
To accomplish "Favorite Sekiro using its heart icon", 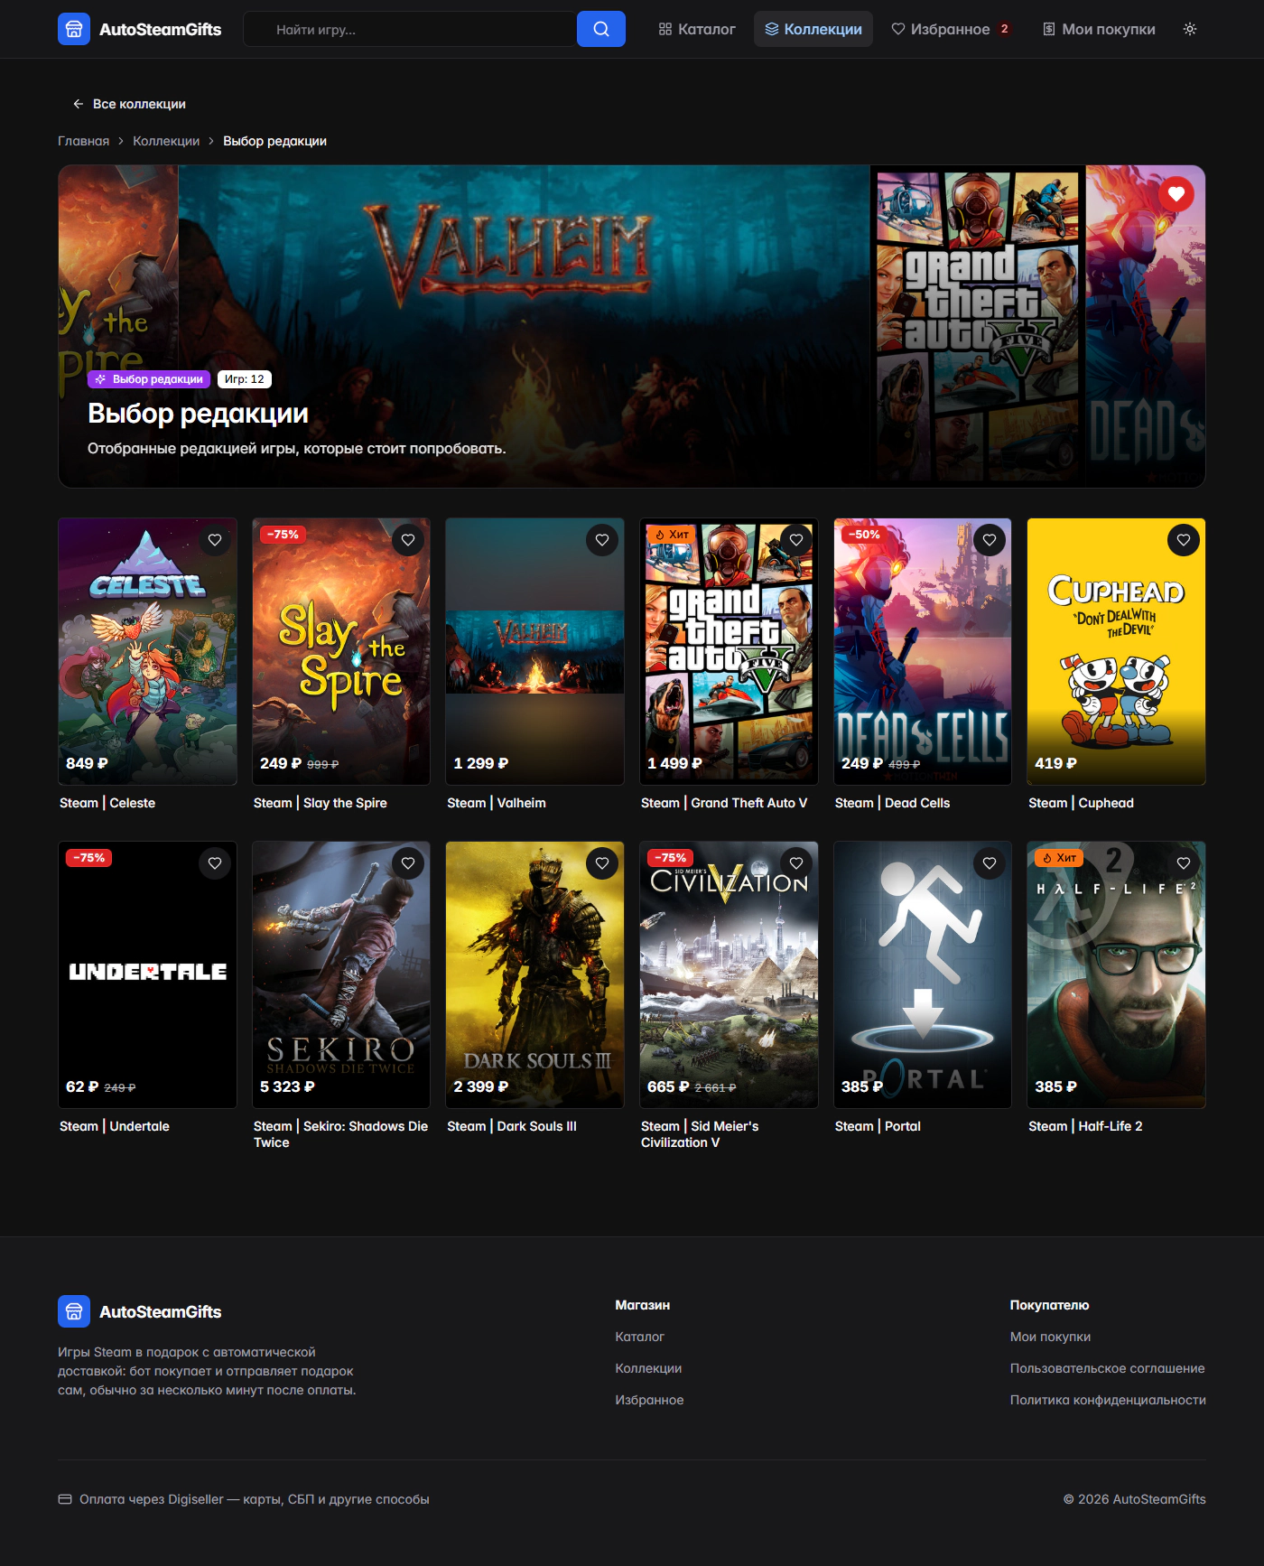I will click(x=408, y=863).
